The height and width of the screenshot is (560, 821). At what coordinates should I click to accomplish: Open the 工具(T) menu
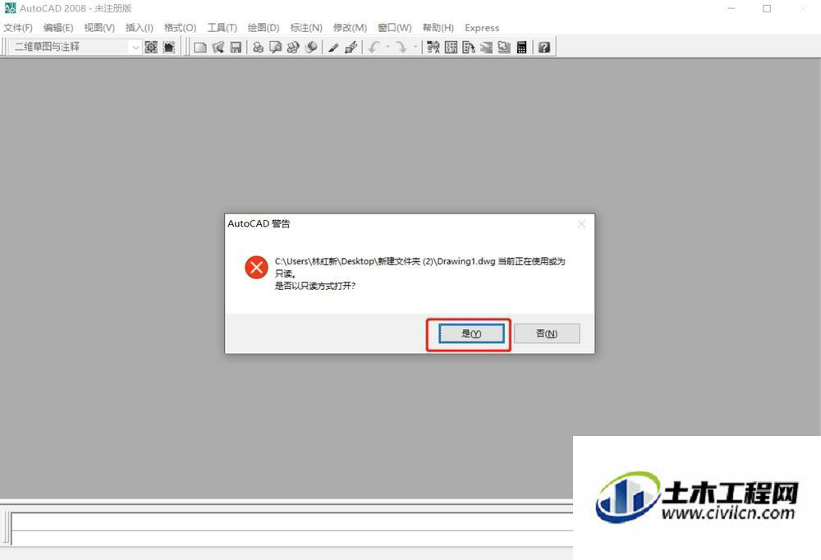222,28
